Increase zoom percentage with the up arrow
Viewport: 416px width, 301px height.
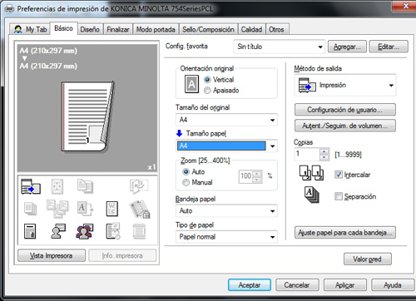pyautogui.click(x=257, y=174)
